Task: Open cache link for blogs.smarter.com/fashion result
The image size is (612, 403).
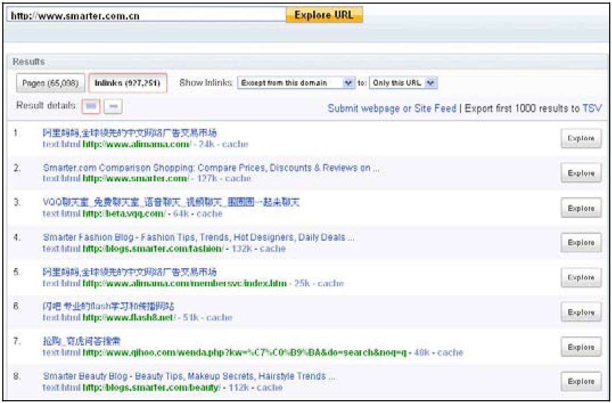Action: click(273, 249)
